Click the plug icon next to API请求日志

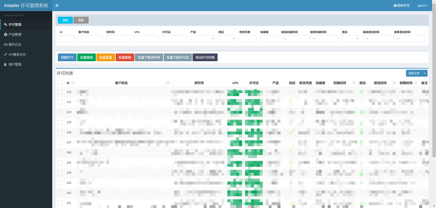5,54
